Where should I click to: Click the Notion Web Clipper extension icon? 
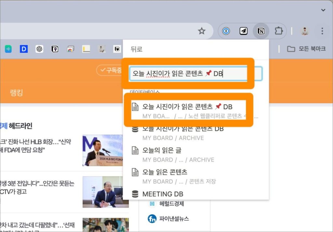261,31
